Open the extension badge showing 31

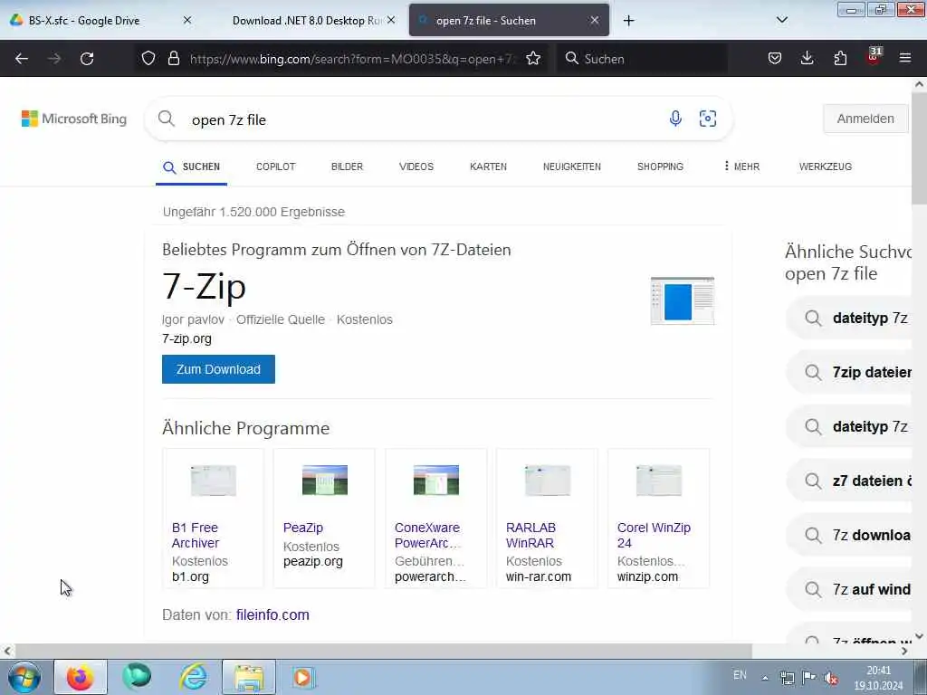point(874,55)
